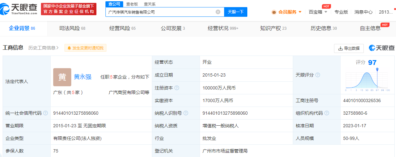The width and height of the screenshot is (396, 157).
Task: Click the help icon beside 组织机构代码
Action: tap(327, 113)
